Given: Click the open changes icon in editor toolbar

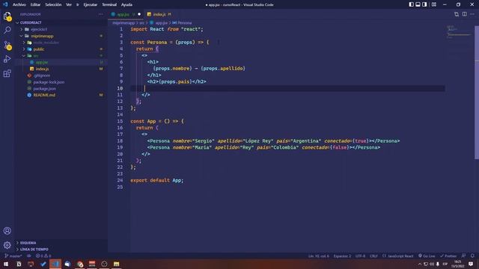Looking at the screenshot, I should click(457, 14).
